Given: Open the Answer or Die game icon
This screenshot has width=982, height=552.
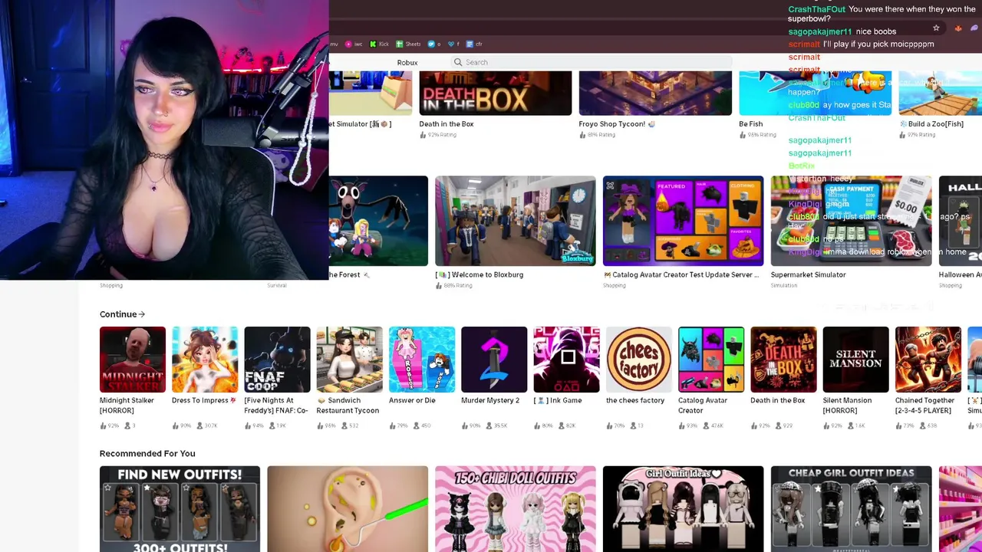Looking at the screenshot, I should pyautogui.click(x=422, y=360).
